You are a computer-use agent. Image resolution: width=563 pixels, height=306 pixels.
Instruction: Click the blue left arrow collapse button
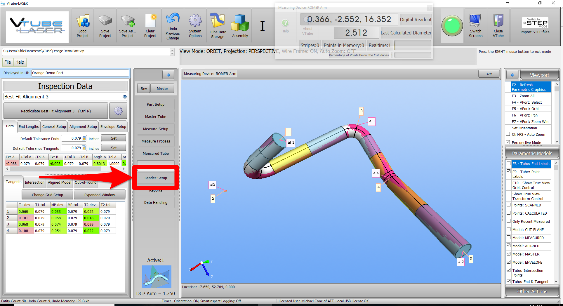point(168,75)
